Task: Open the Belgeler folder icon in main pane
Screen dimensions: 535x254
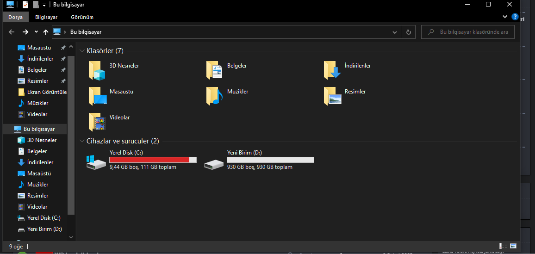Action: 215,70
